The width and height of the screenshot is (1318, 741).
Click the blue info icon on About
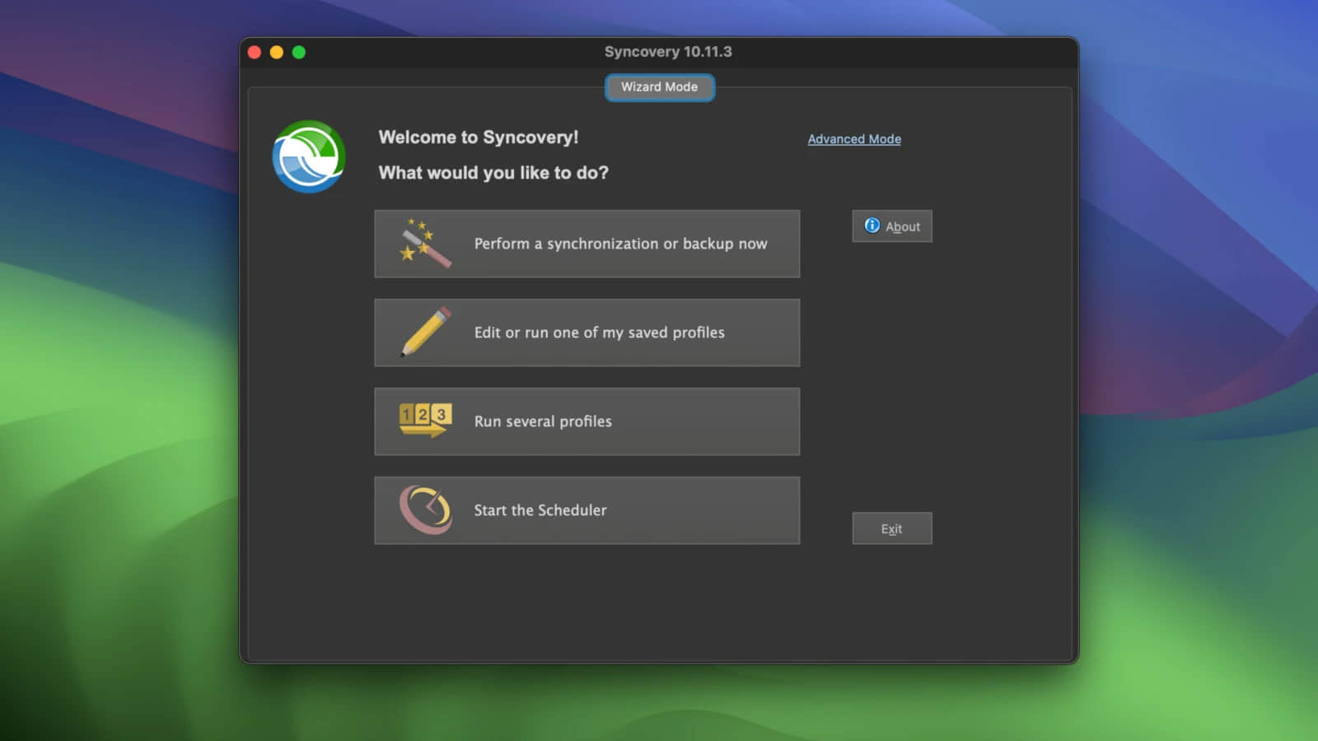(x=872, y=226)
